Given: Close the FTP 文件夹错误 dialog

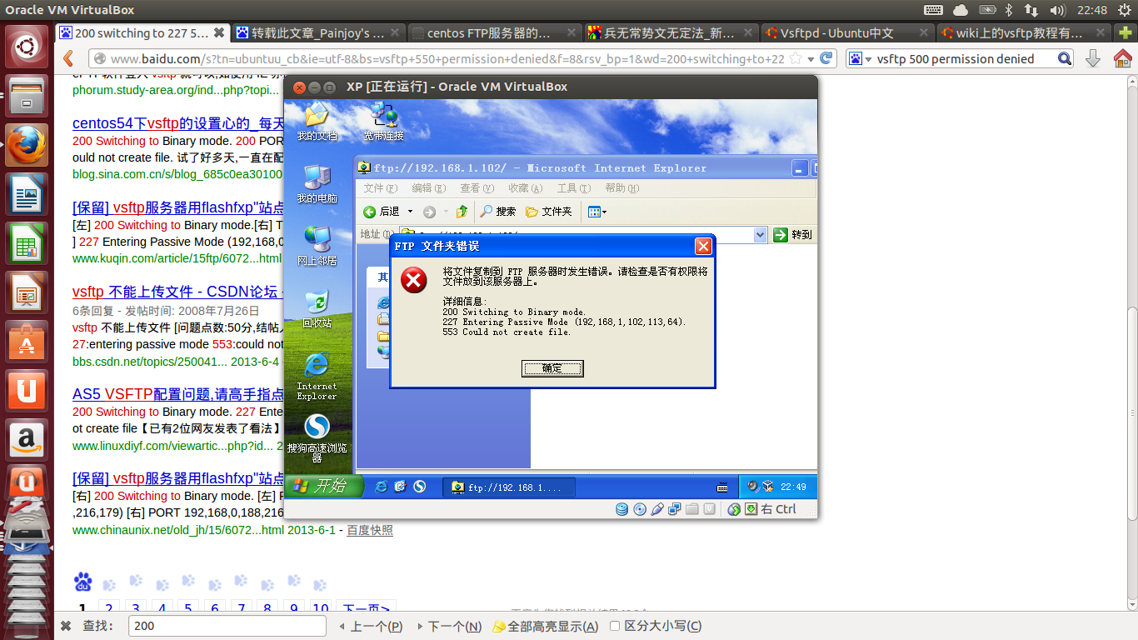Looking at the screenshot, I should click(x=704, y=247).
